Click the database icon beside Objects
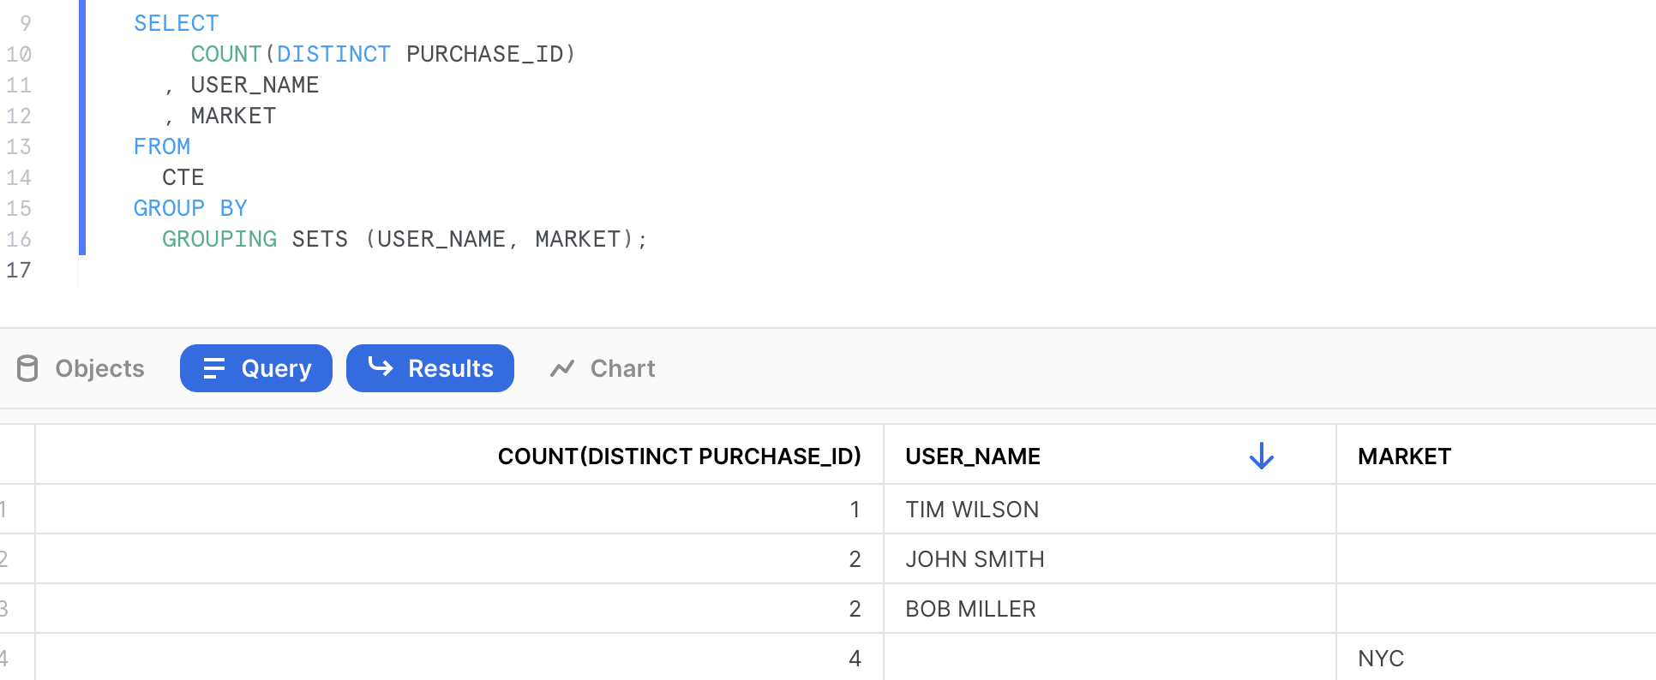 coord(27,368)
